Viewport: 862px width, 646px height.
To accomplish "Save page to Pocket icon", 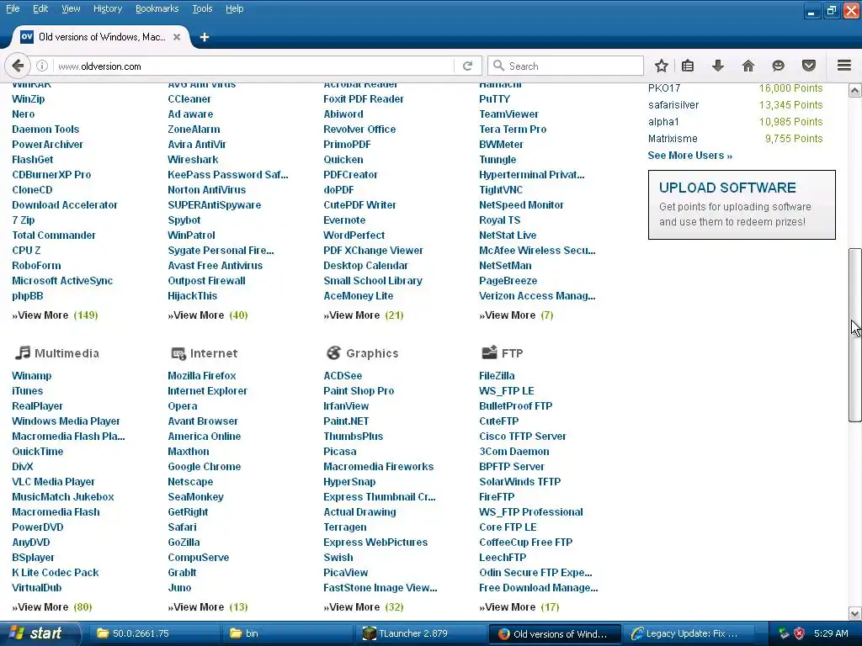I will [808, 66].
